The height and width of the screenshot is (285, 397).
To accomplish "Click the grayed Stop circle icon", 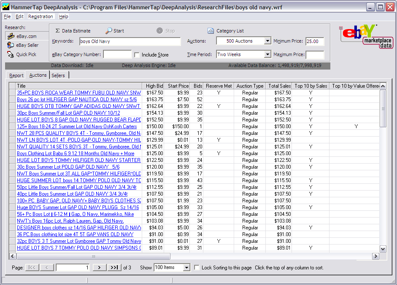I will click(159, 31).
